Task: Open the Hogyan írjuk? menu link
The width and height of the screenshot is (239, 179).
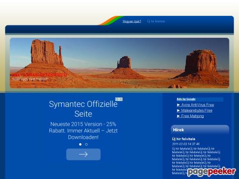Action: pos(132,21)
